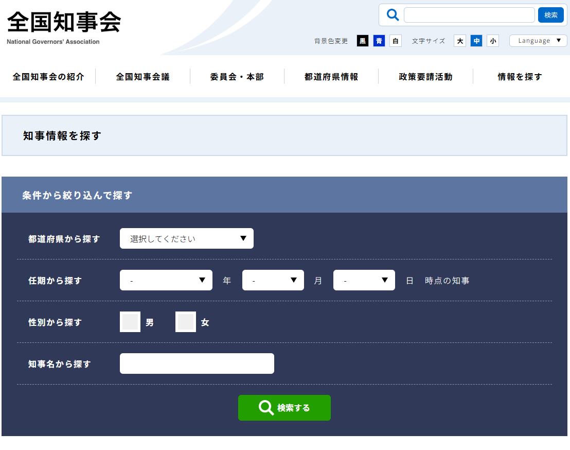This screenshot has height=450, width=570.
Task: Click the 全国知事会 site logo
Action: tap(64, 27)
